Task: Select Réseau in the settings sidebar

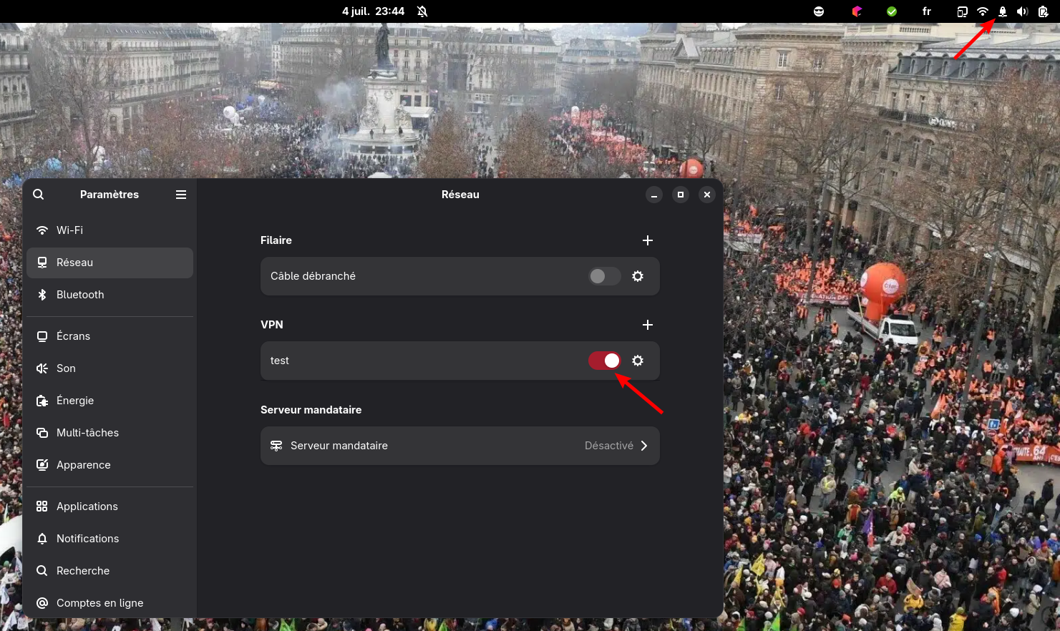Action: [x=110, y=263]
